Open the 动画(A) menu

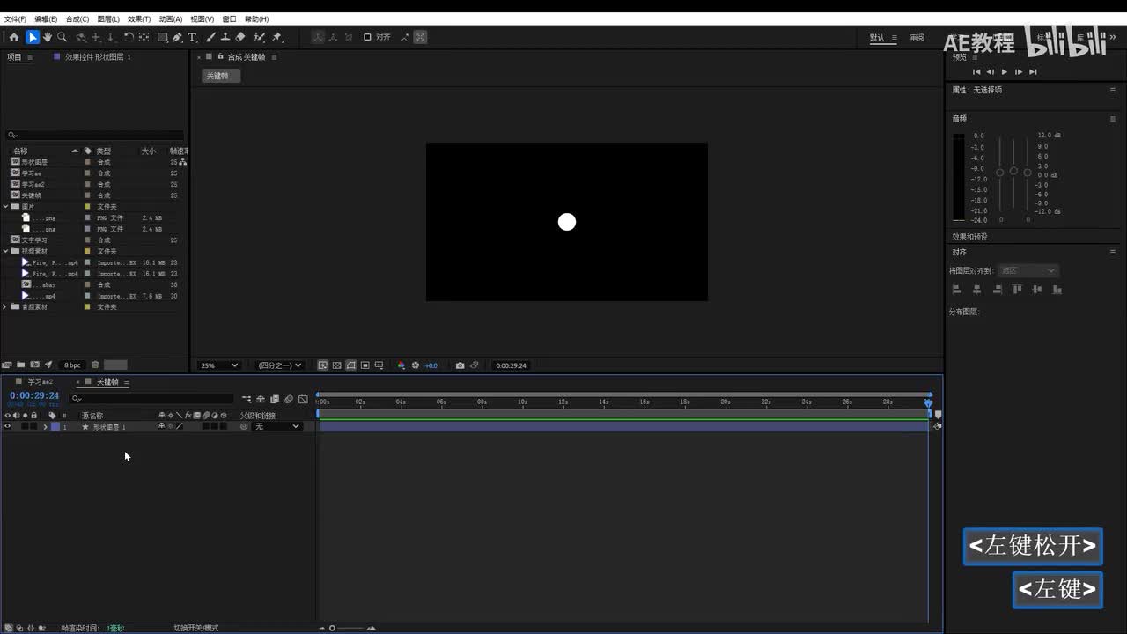[x=171, y=18]
